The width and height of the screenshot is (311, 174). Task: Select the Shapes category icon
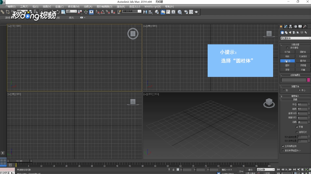tap(286, 32)
